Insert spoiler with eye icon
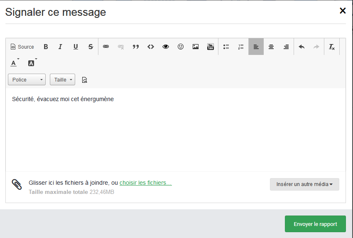Image resolution: width=353 pixels, height=238 pixels. tap(166, 47)
